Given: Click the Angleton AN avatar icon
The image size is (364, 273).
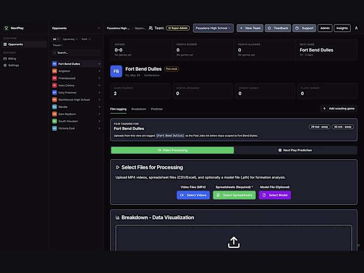Looking at the screenshot, I should [x=55, y=71].
